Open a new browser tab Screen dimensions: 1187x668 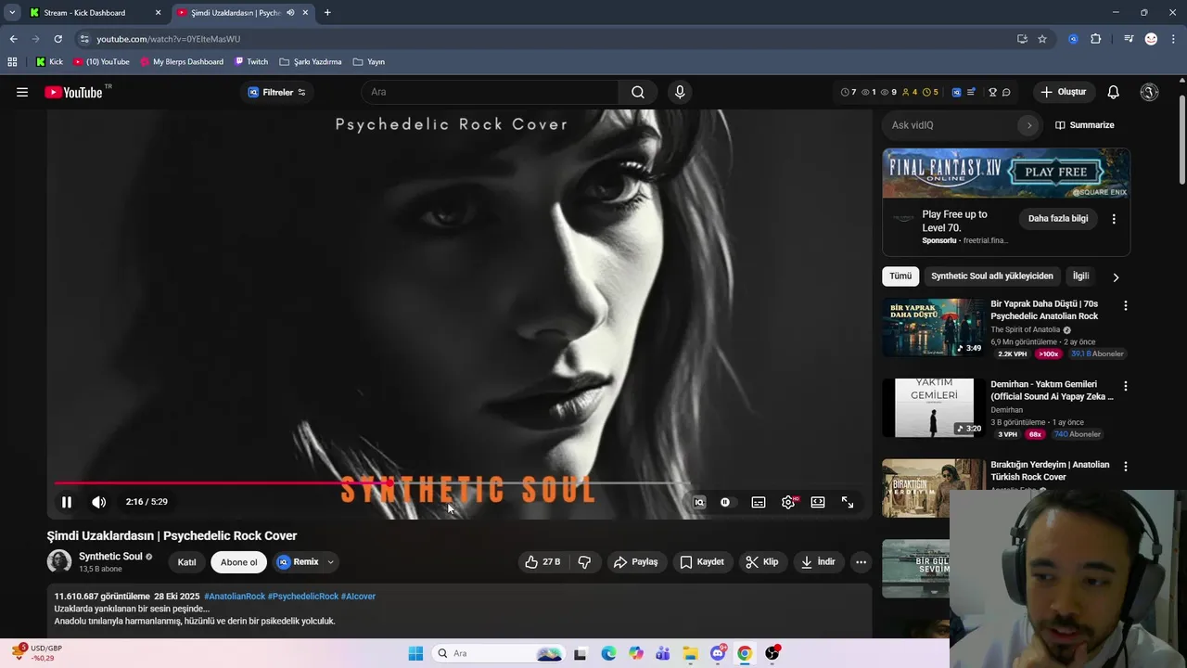[x=327, y=13]
